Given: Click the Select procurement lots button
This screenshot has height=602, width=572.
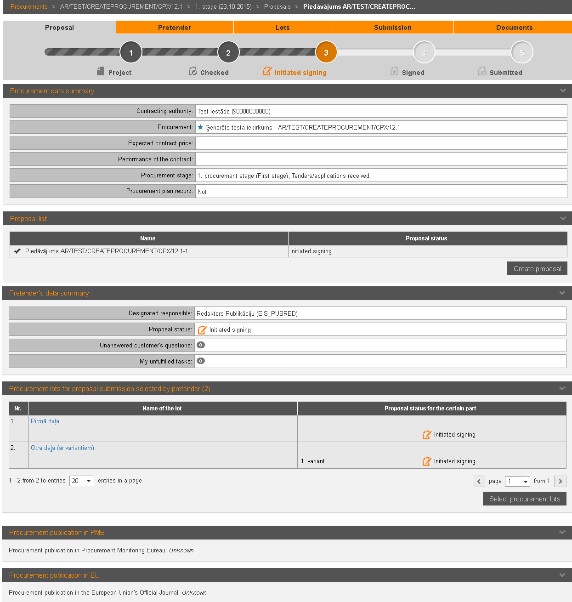Looking at the screenshot, I should coord(524,499).
